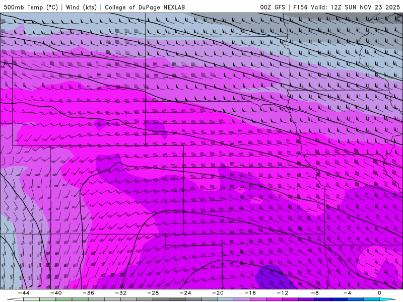Click the bright magenta swatch below -12 label
The height and width of the screenshot is (302, 403).
(275, 299)
